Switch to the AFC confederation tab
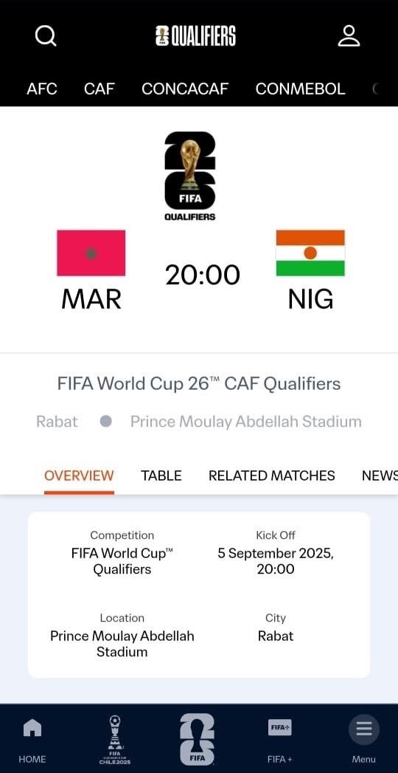 42,89
